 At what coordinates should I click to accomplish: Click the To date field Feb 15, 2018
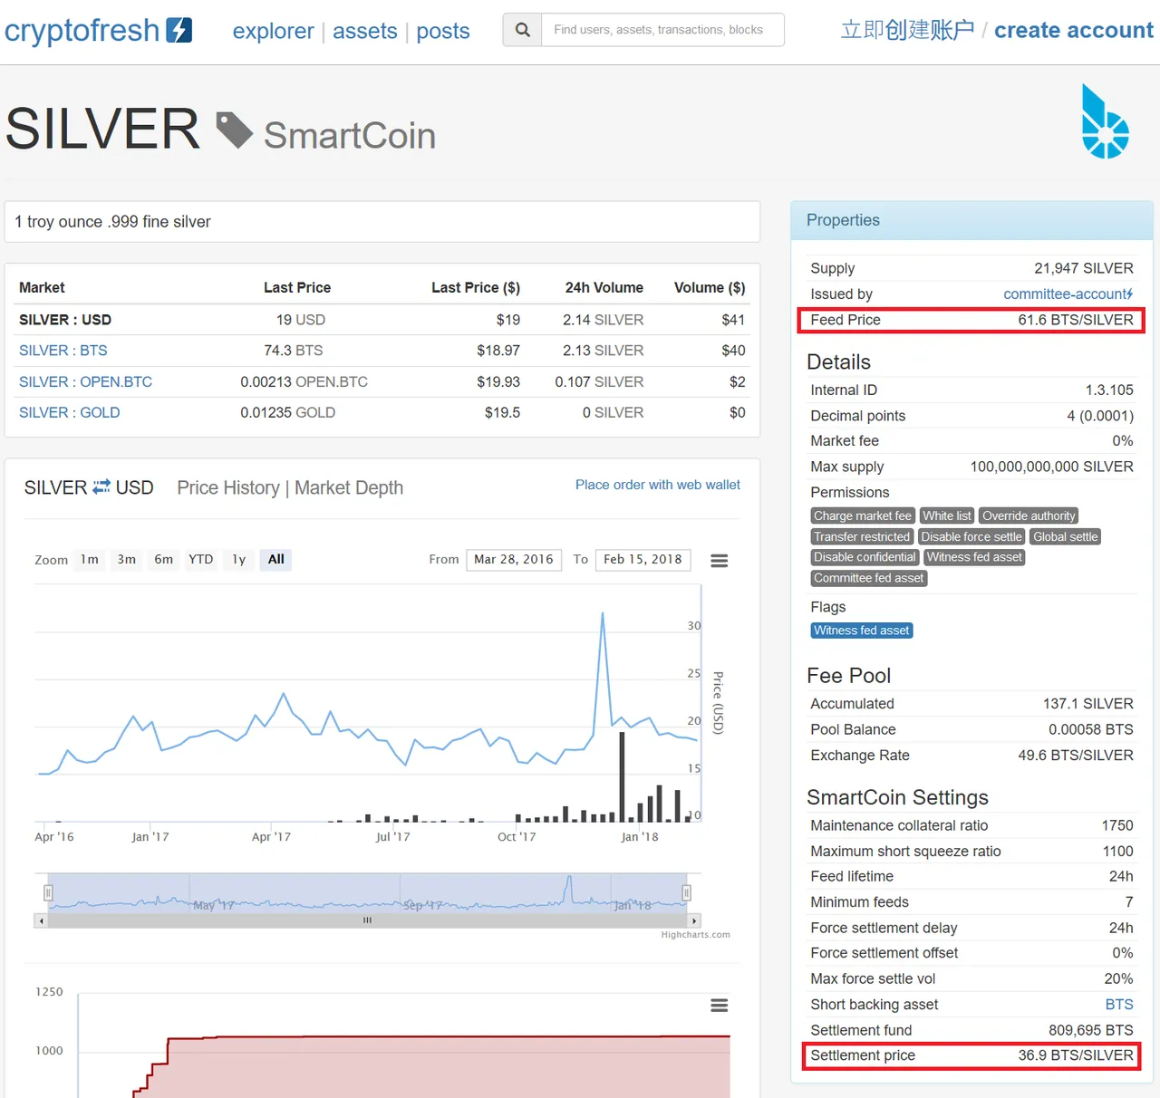point(643,560)
